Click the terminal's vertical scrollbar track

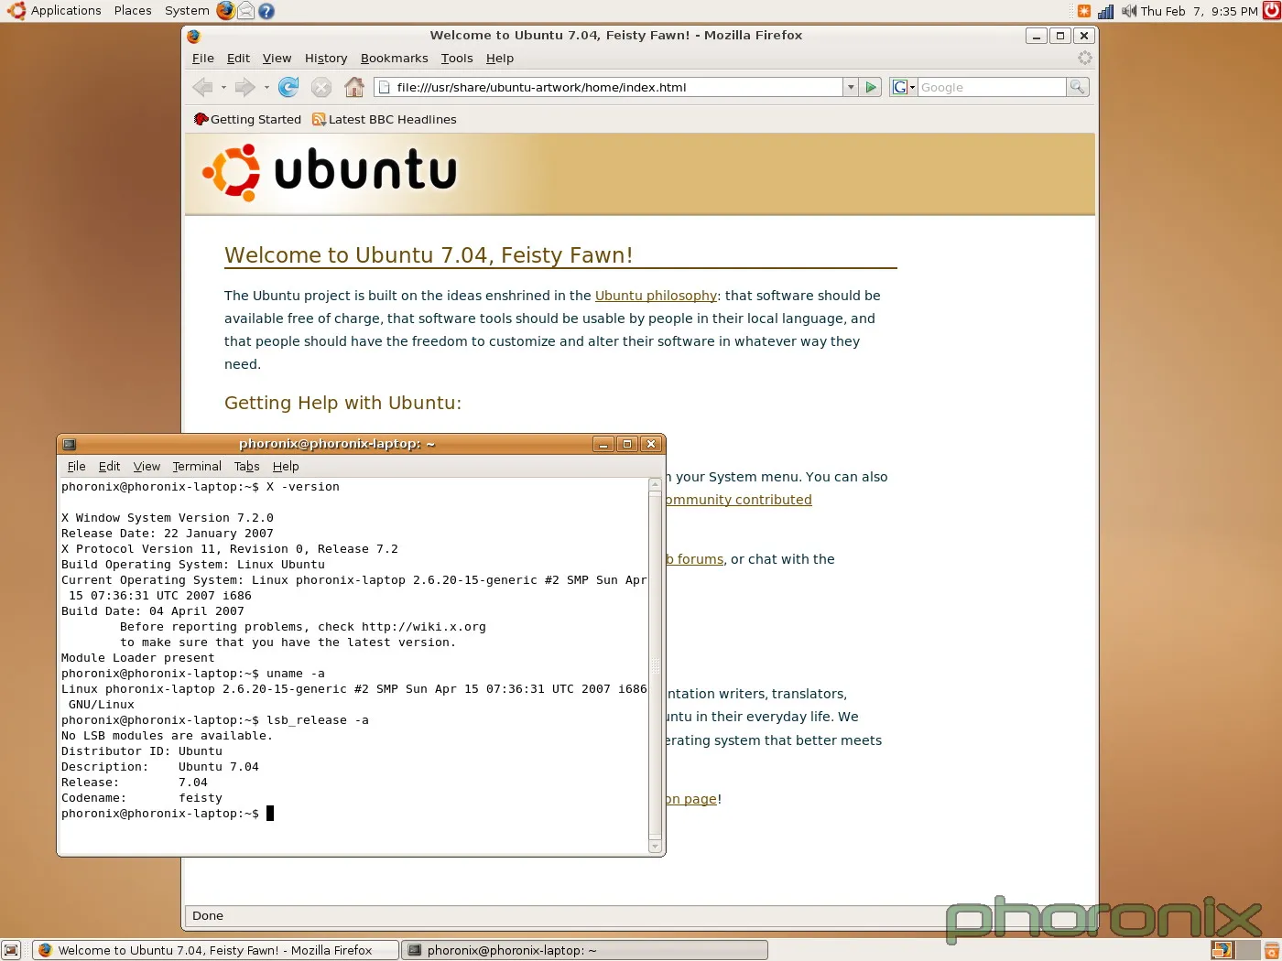655,665
